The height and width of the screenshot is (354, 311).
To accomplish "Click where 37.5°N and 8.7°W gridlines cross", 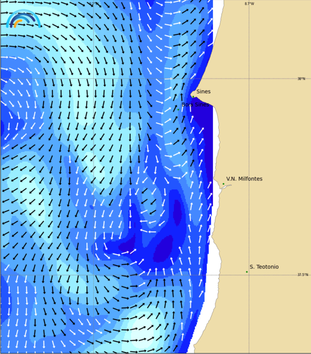I will pyautogui.click(x=249, y=275).
